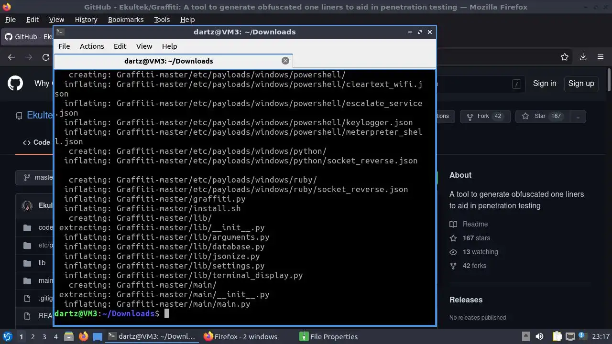Switch to workspace 2 in the pager

[x=33, y=337]
